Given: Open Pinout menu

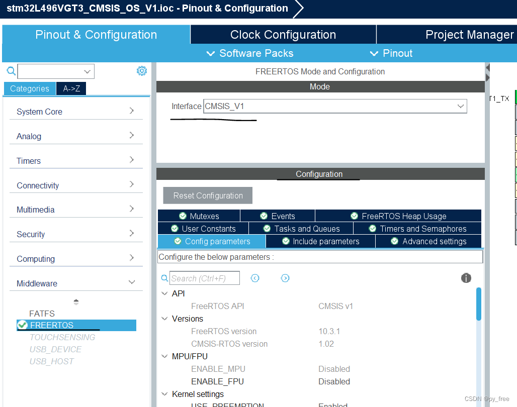Looking at the screenshot, I should point(391,53).
